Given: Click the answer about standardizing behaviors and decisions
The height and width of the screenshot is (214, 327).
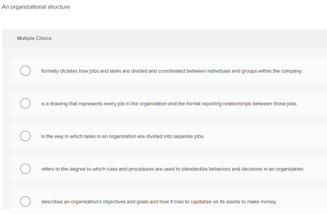Looking at the screenshot, I should pyautogui.click(x=173, y=169).
